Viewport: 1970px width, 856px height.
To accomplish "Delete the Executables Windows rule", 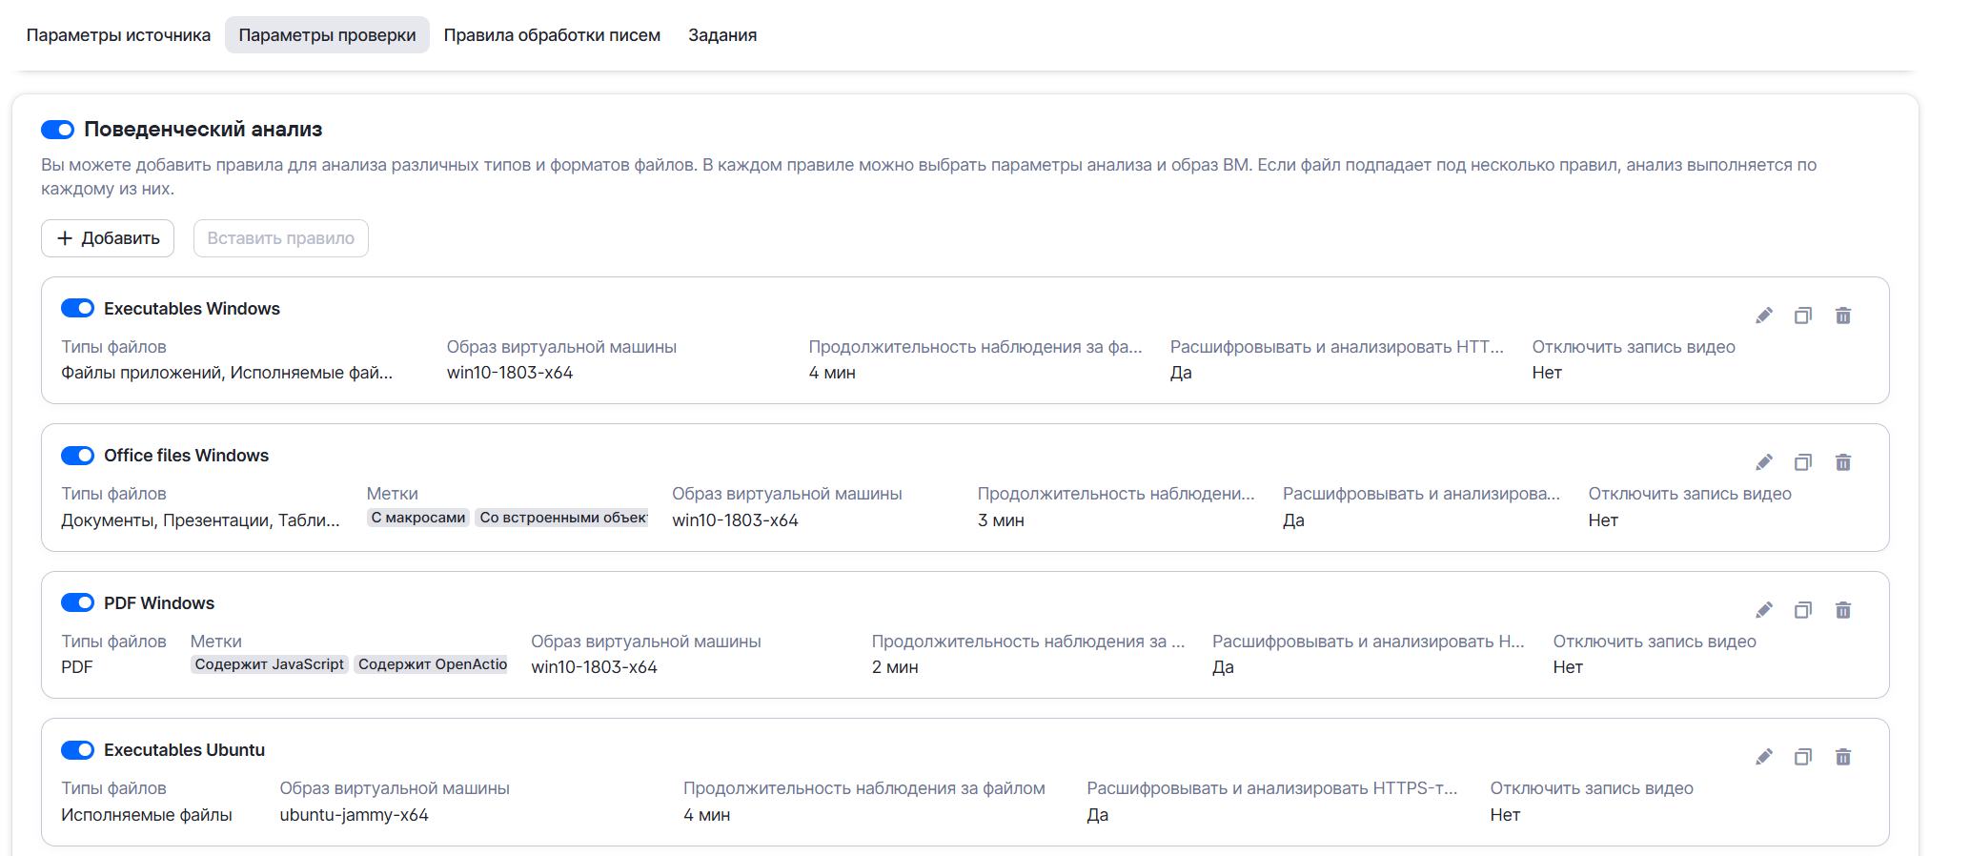I will (1843, 316).
